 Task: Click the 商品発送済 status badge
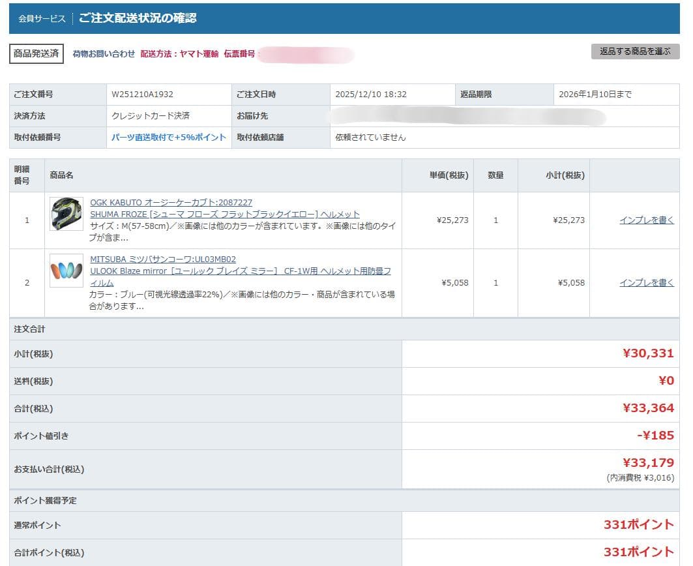[x=37, y=54]
